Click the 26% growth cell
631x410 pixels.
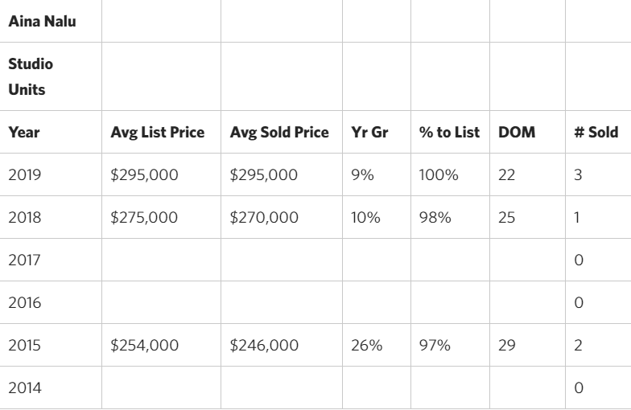pyautogui.click(x=377, y=345)
